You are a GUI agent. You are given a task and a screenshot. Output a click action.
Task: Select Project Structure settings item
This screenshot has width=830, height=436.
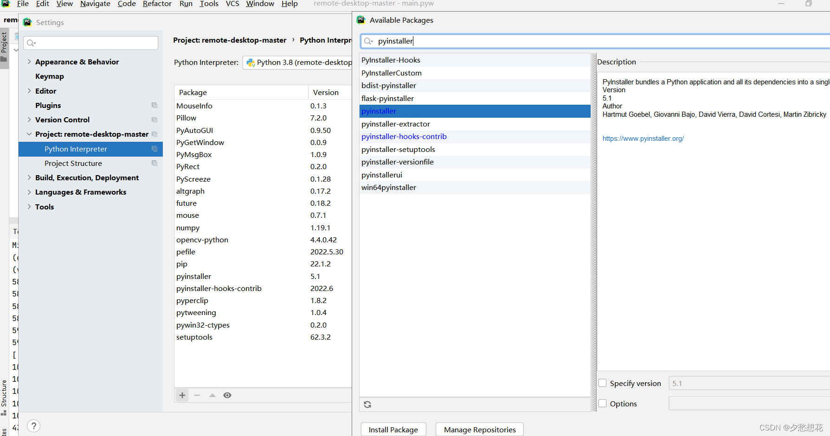[73, 163]
